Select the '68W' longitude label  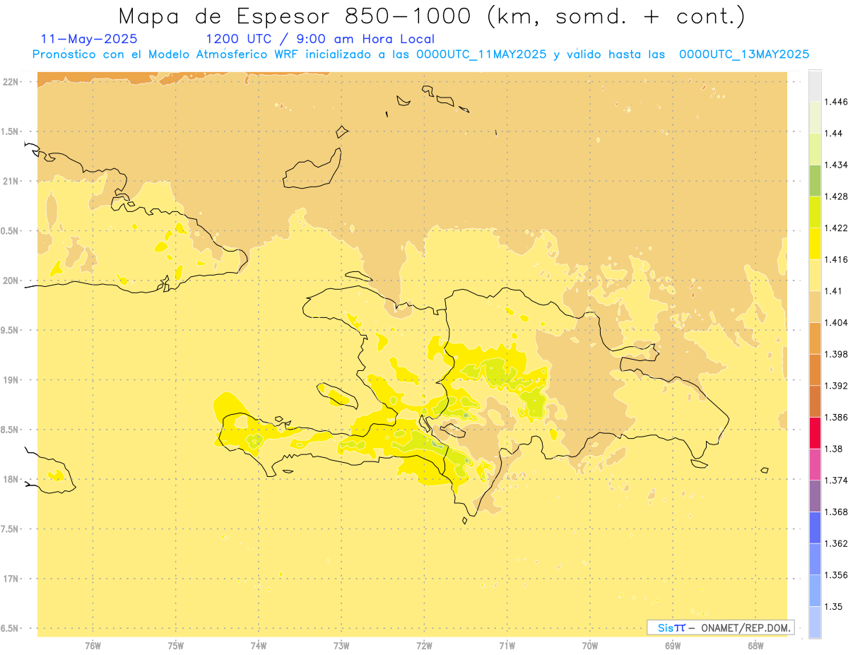coord(755,646)
